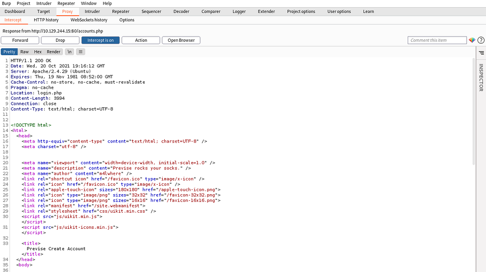Open the WebSockets history sub-tab
This screenshot has height=272, width=486.
click(x=89, y=20)
